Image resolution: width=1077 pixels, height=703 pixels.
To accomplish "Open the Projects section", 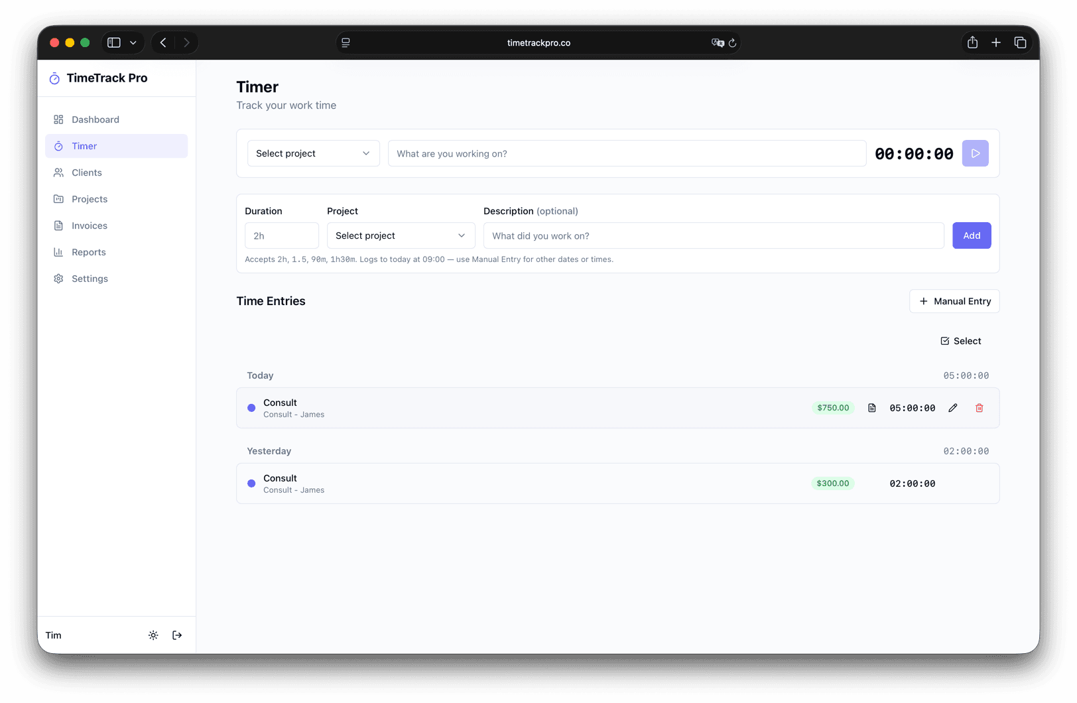I will [x=117, y=199].
